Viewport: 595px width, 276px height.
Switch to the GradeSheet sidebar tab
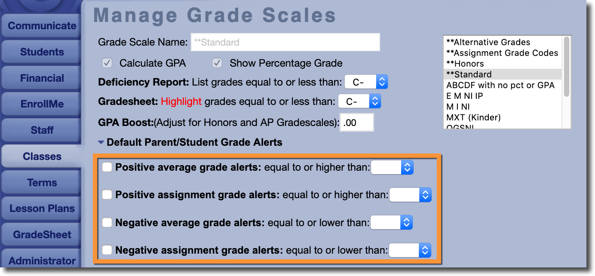pos(42,235)
